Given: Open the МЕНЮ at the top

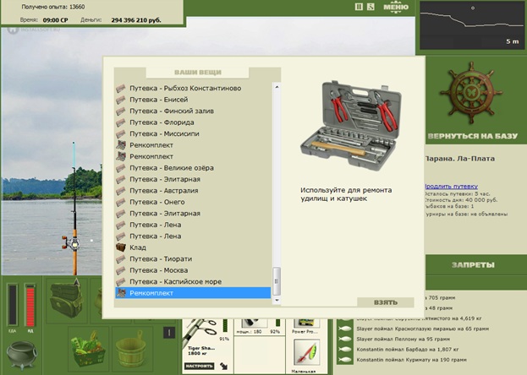Looking at the screenshot, I should coord(396,7).
